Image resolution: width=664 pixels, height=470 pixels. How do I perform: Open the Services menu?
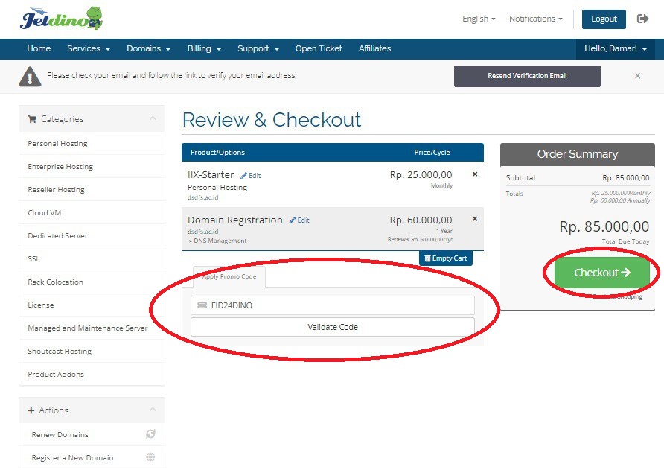coord(88,49)
